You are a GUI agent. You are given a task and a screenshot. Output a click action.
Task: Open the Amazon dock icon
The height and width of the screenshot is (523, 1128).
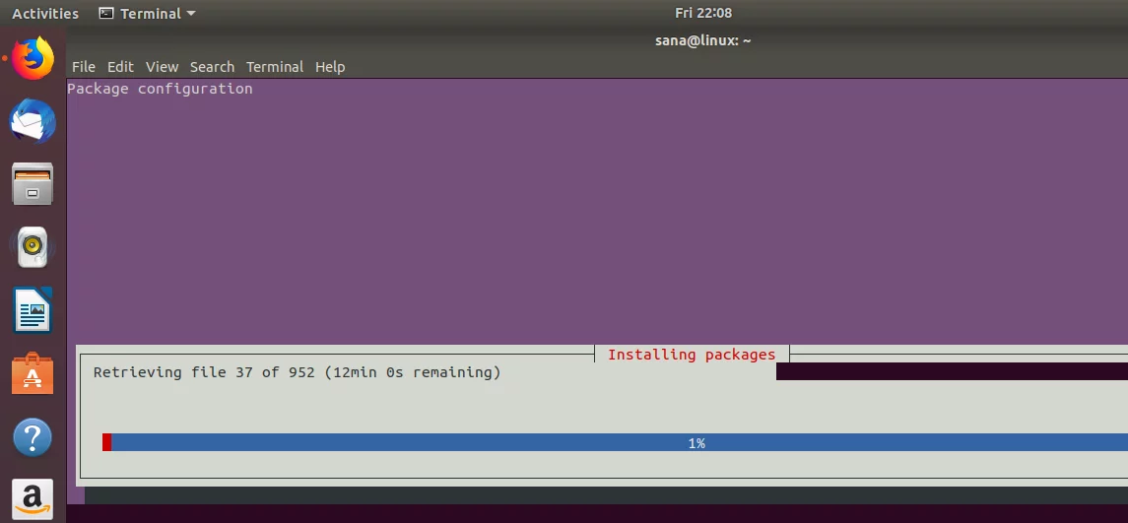(x=33, y=497)
